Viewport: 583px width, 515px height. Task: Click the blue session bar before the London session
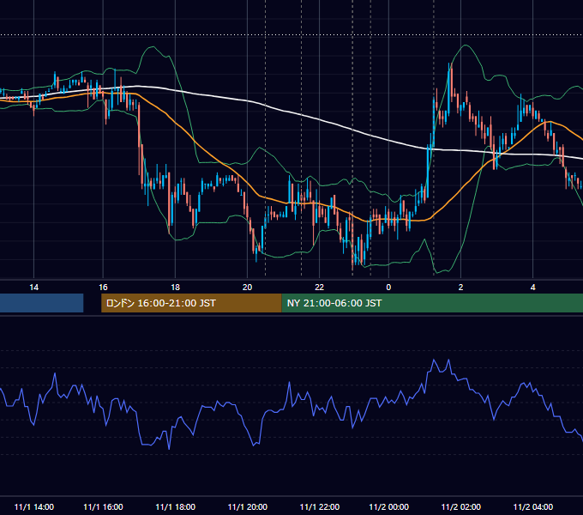pos(42,303)
